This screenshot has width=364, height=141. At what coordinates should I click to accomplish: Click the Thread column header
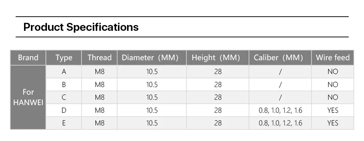tap(99, 58)
